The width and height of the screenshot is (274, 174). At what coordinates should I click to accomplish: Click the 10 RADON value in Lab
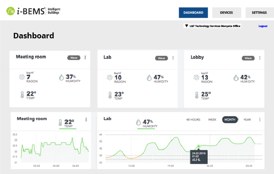(120, 78)
